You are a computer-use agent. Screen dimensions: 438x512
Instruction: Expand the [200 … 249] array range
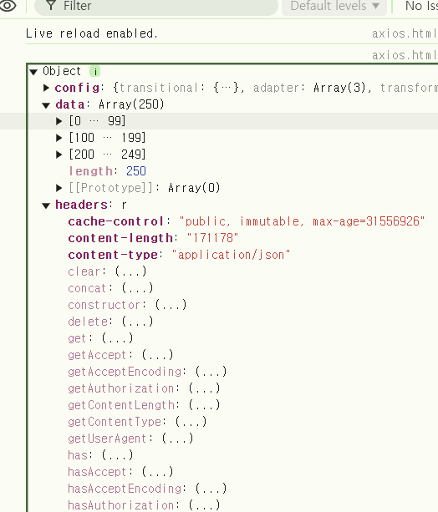[x=59, y=155]
